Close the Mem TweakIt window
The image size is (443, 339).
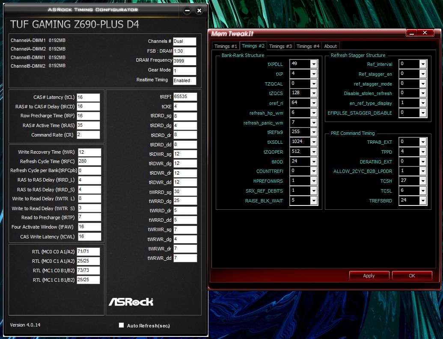(425, 33)
